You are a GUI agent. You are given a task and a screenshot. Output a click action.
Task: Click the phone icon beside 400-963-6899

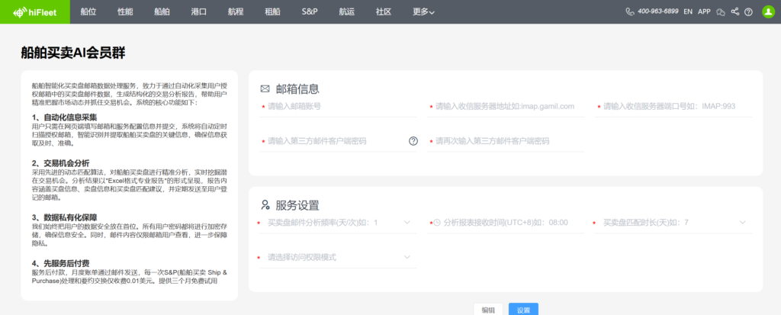[x=630, y=11]
